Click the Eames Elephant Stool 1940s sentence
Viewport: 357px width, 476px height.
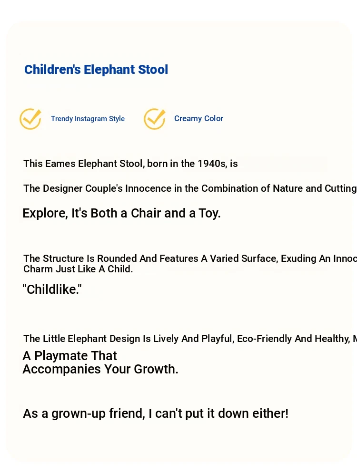(130, 164)
